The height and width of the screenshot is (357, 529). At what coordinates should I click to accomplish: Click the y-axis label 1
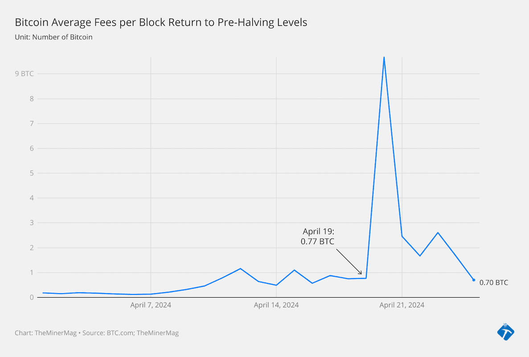pyautogui.click(x=32, y=273)
